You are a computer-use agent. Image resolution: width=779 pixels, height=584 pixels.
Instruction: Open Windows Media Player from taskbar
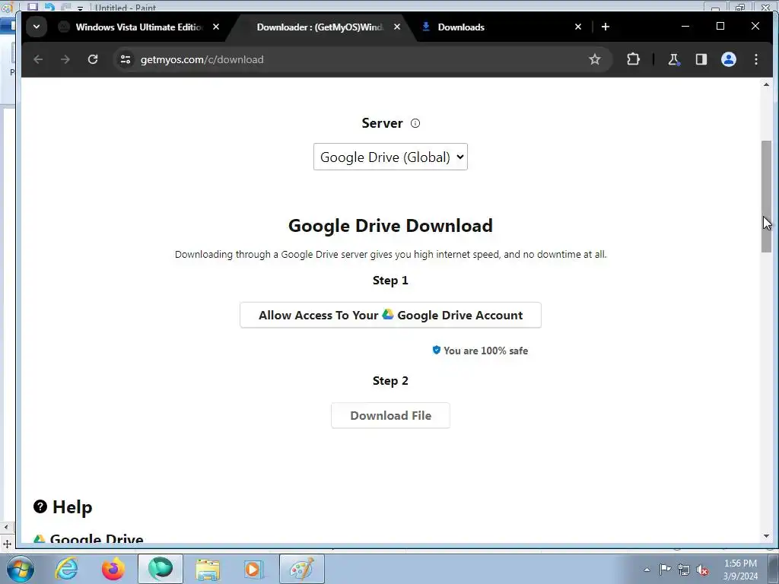coord(253,569)
